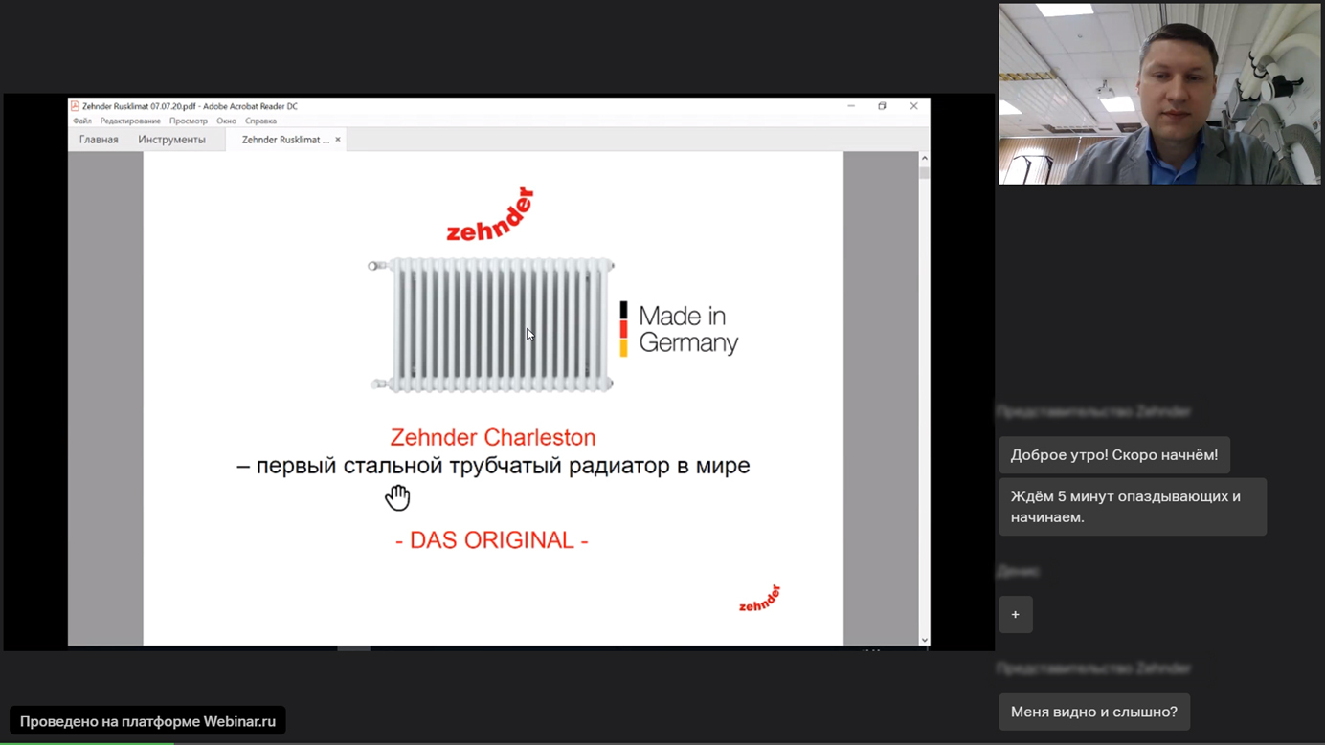Close the Zehnder Rusklimat document tab
The height and width of the screenshot is (745, 1325).
338,140
